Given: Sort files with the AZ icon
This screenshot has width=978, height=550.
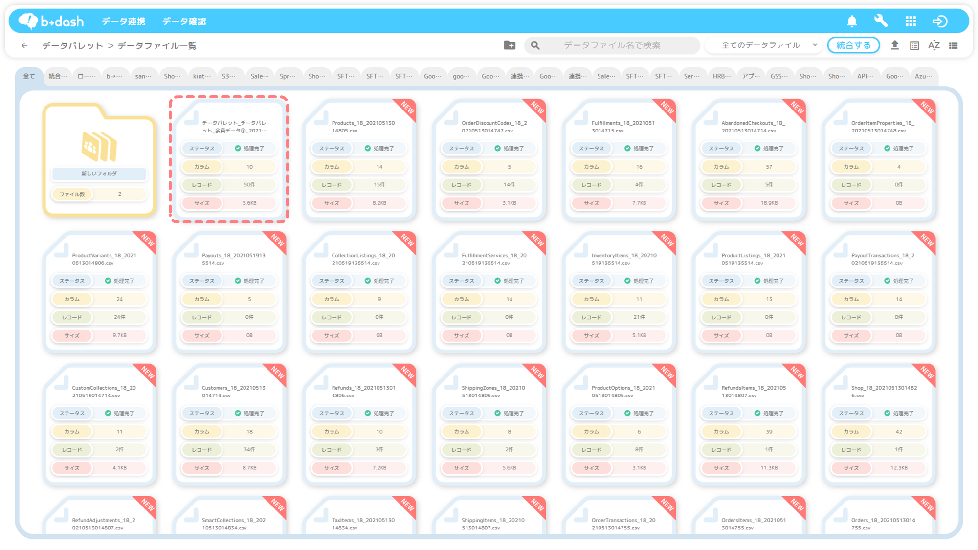Looking at the screenshot, I should click(x=934, y=45).
